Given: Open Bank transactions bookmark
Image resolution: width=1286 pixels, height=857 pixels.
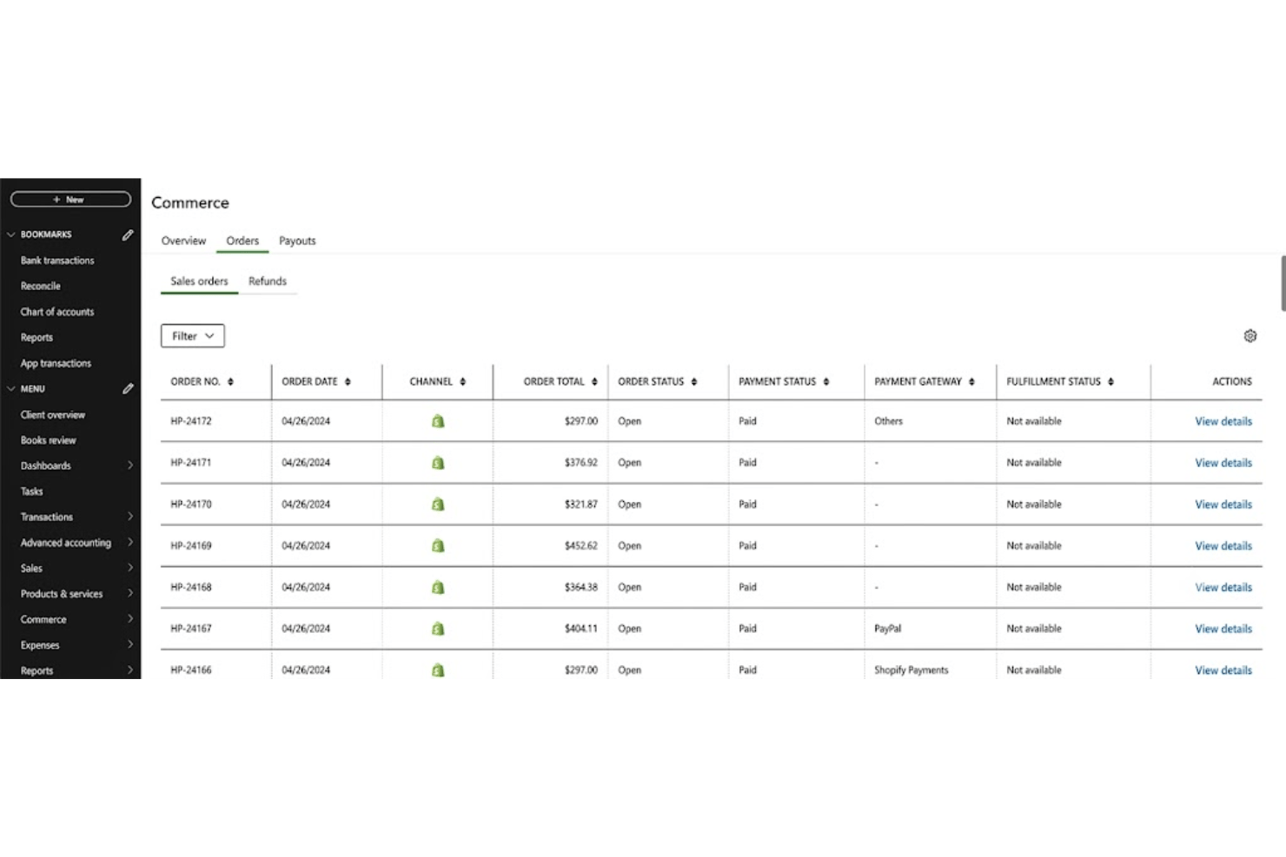Looking at the screenshot, I should point(57,260).
